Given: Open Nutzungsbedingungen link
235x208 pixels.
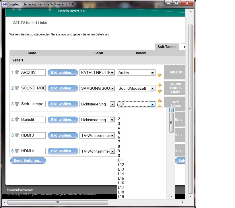Looking at the screenshot, I should (20, 189).
